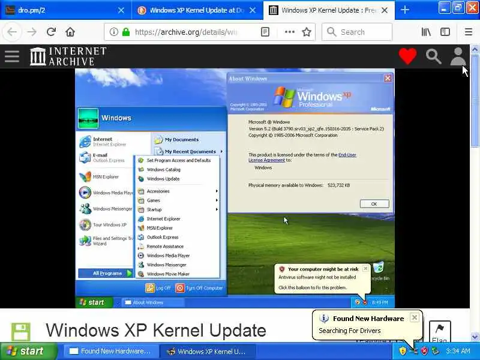The width and height of the screenshot is (480, 360).
Task: Open Found New Hardware taskbar button
Action: pyautogui.click(x=111, y=351)
